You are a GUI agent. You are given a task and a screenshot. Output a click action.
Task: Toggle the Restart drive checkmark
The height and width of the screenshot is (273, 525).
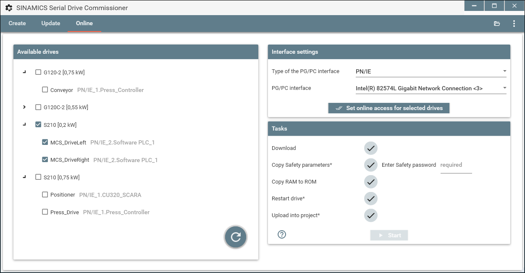coord(371,199)
